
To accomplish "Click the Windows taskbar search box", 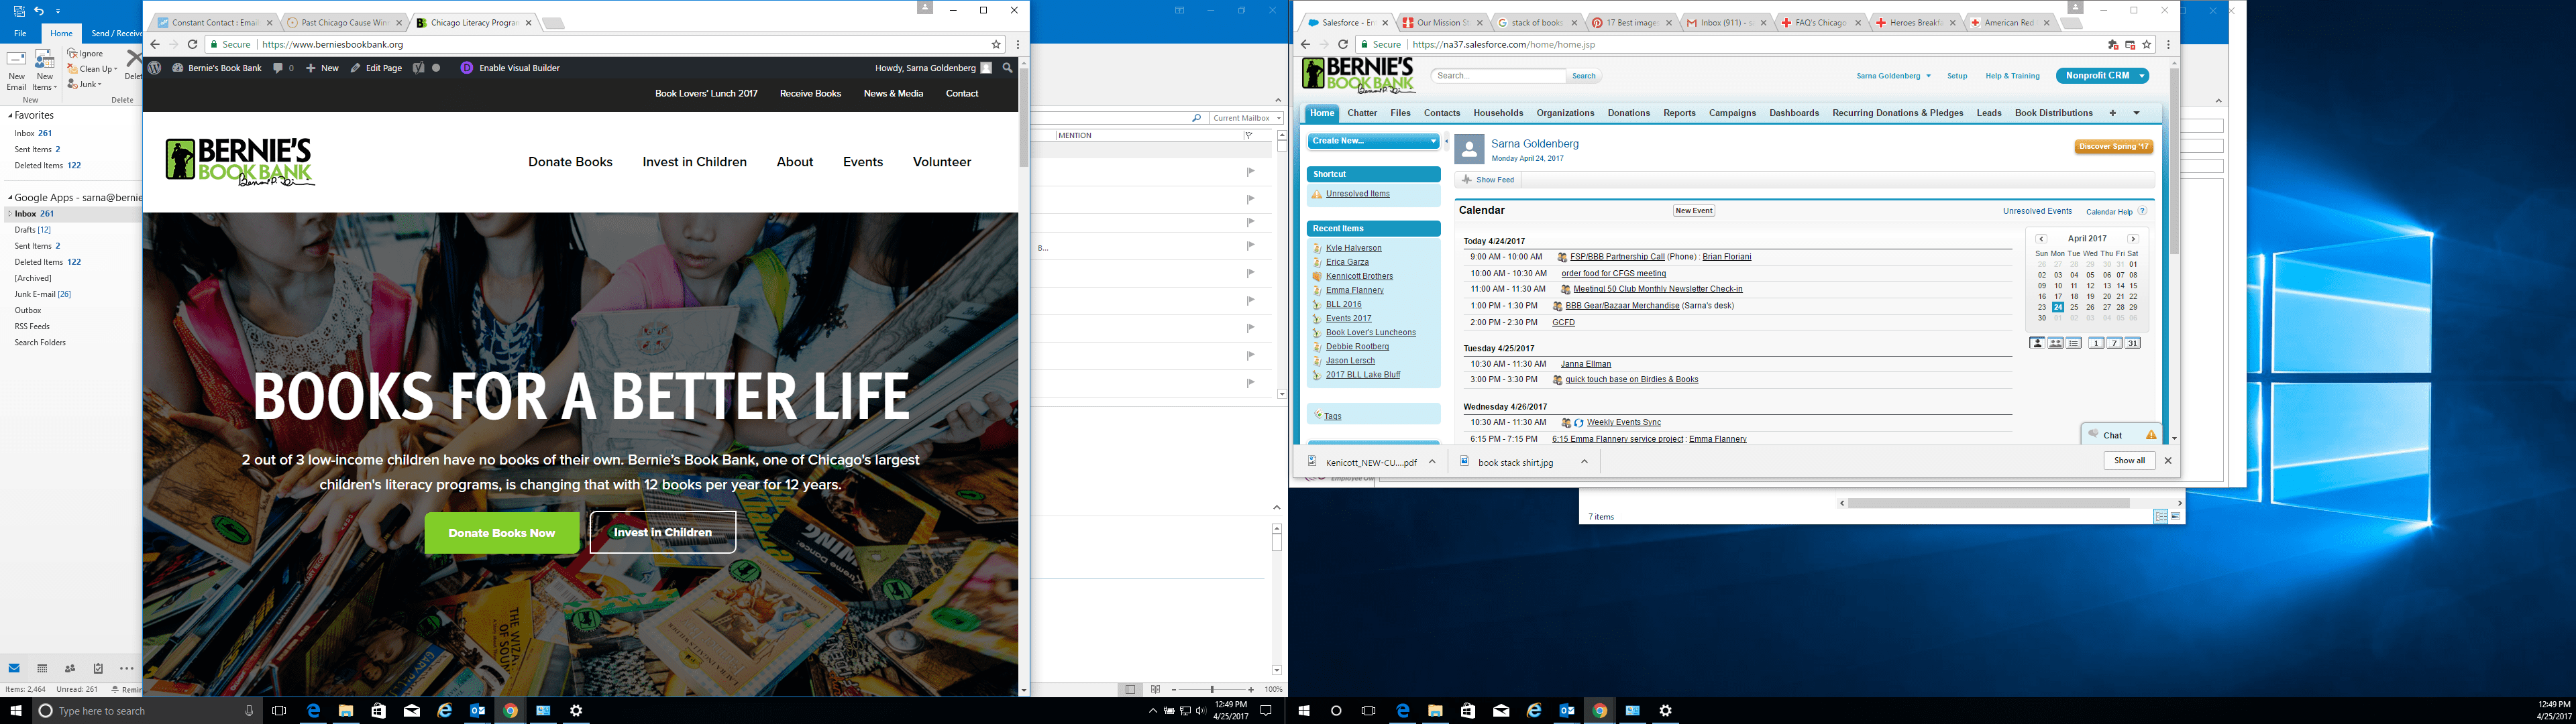I will [x=148, y=711].
